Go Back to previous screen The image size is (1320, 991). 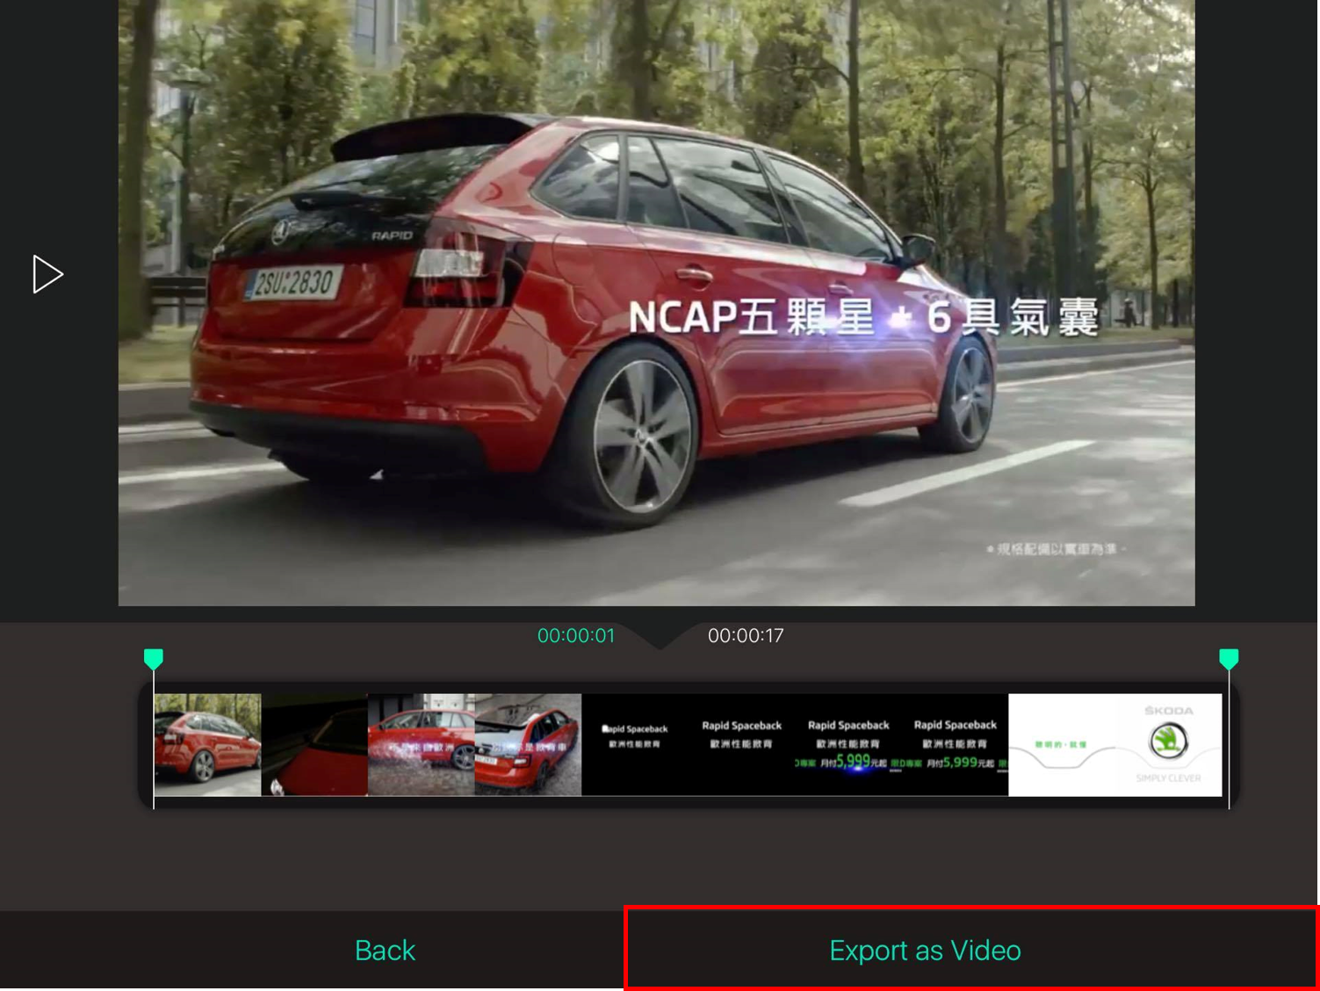[x=385, y=951]
